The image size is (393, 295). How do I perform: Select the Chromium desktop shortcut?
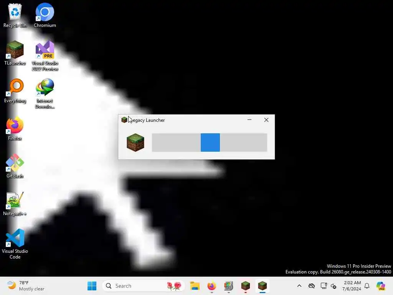pyautogui.click(x=45, y=15)
